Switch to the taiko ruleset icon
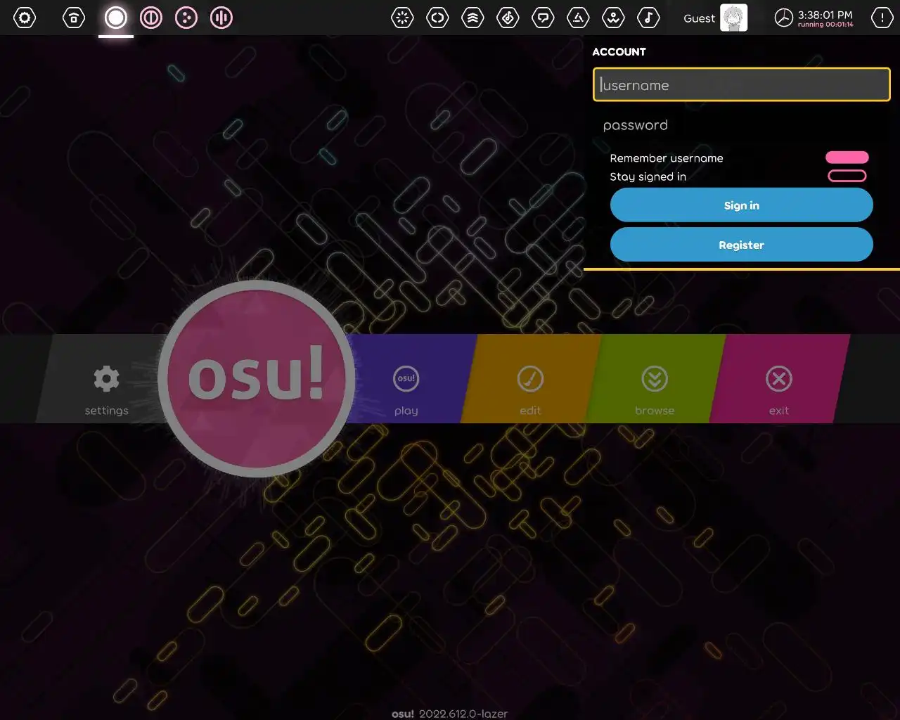900x720 pixels. [x=151, y=18]
